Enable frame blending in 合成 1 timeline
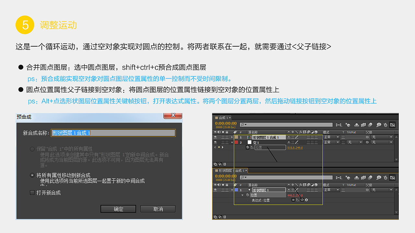Viewport: 415px width, 233px height. coord(363,125)
